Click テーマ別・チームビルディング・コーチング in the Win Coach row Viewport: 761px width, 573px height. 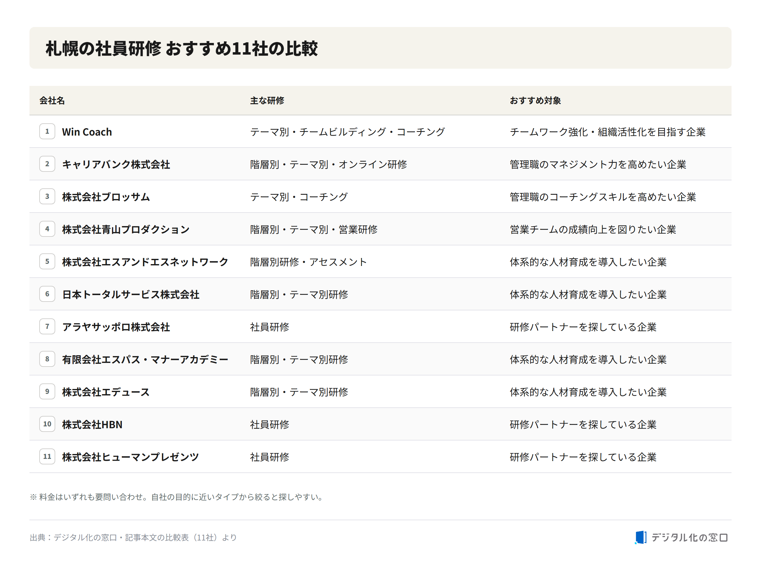click(347, 132)
